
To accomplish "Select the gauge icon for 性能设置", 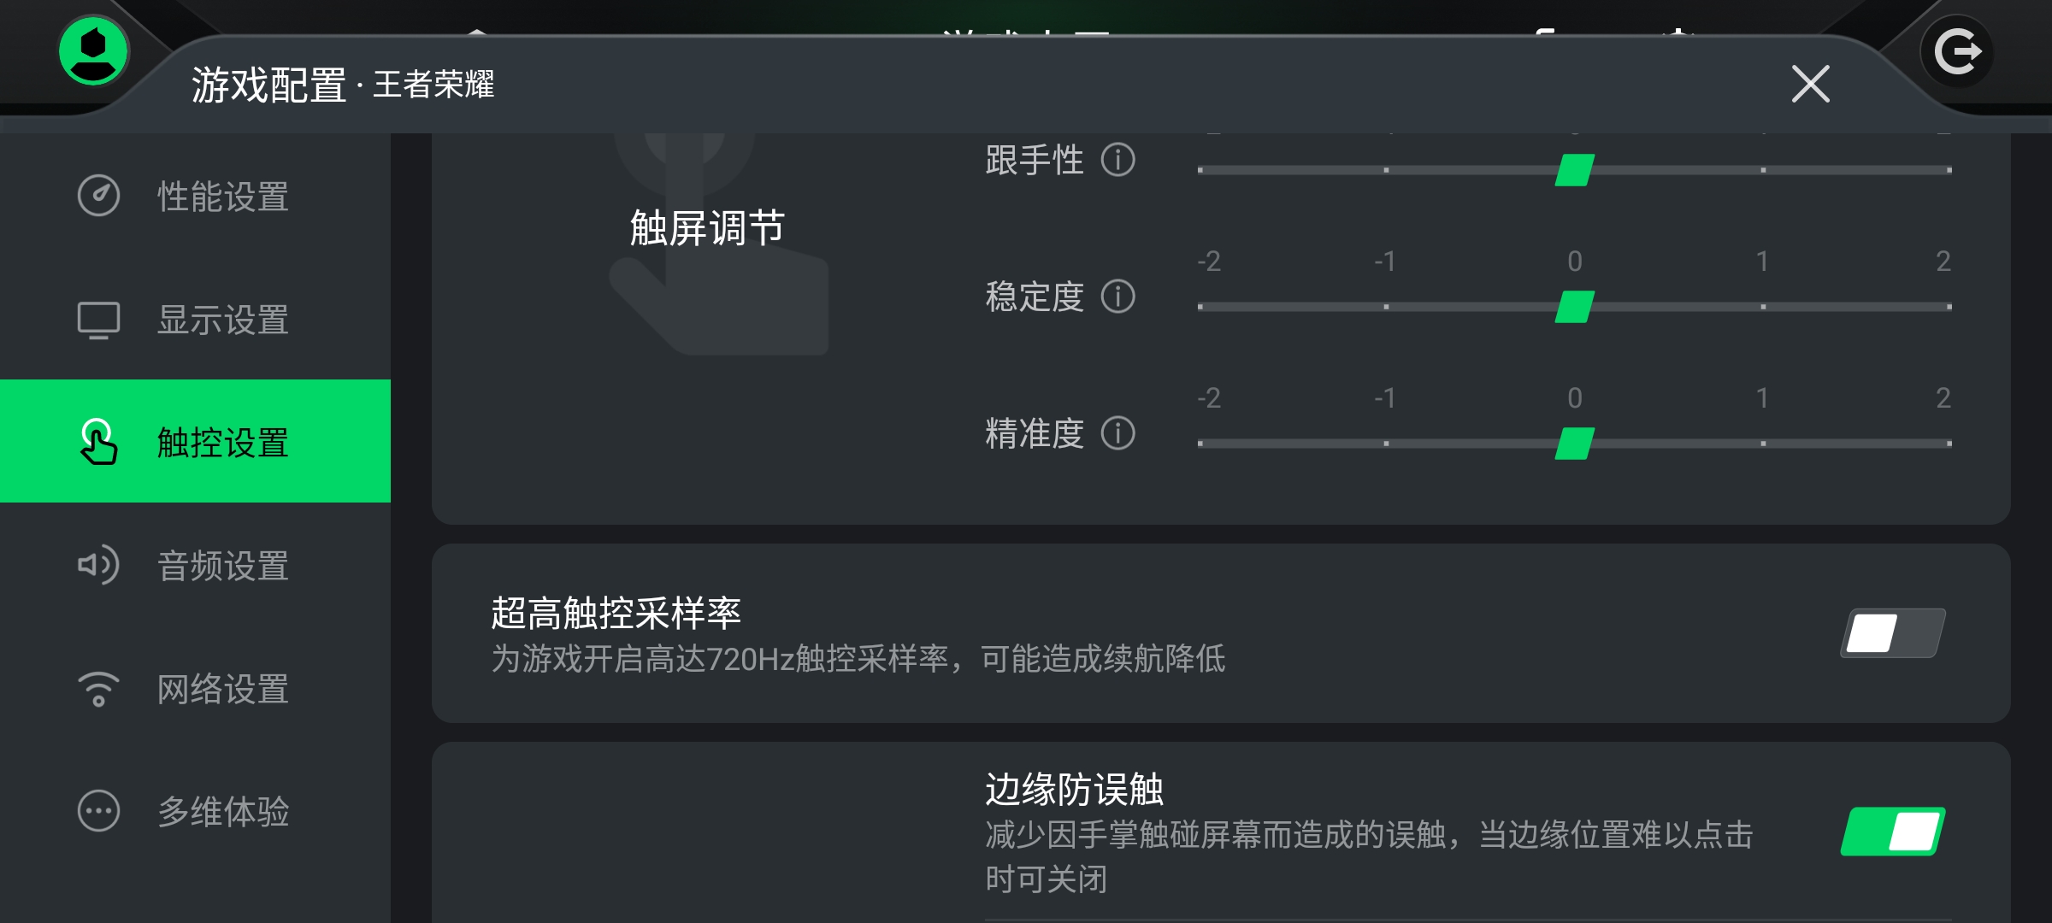I will coord(98,196).
